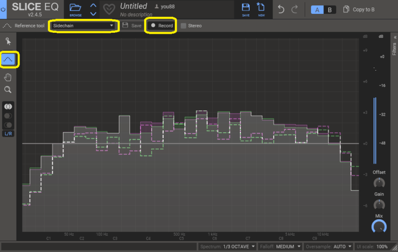
Task: Create a new preset with New icon
Action: [261, 9]
